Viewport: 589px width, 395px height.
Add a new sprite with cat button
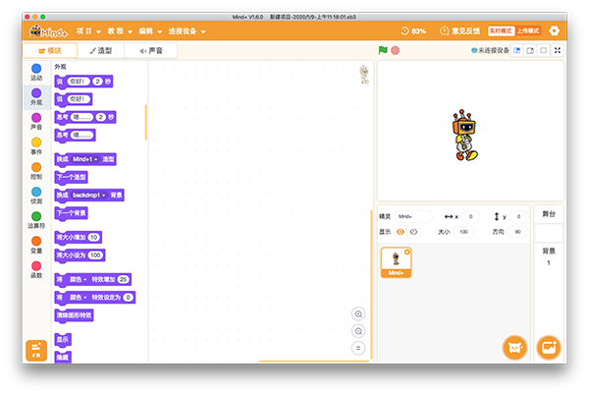(514, 348)
